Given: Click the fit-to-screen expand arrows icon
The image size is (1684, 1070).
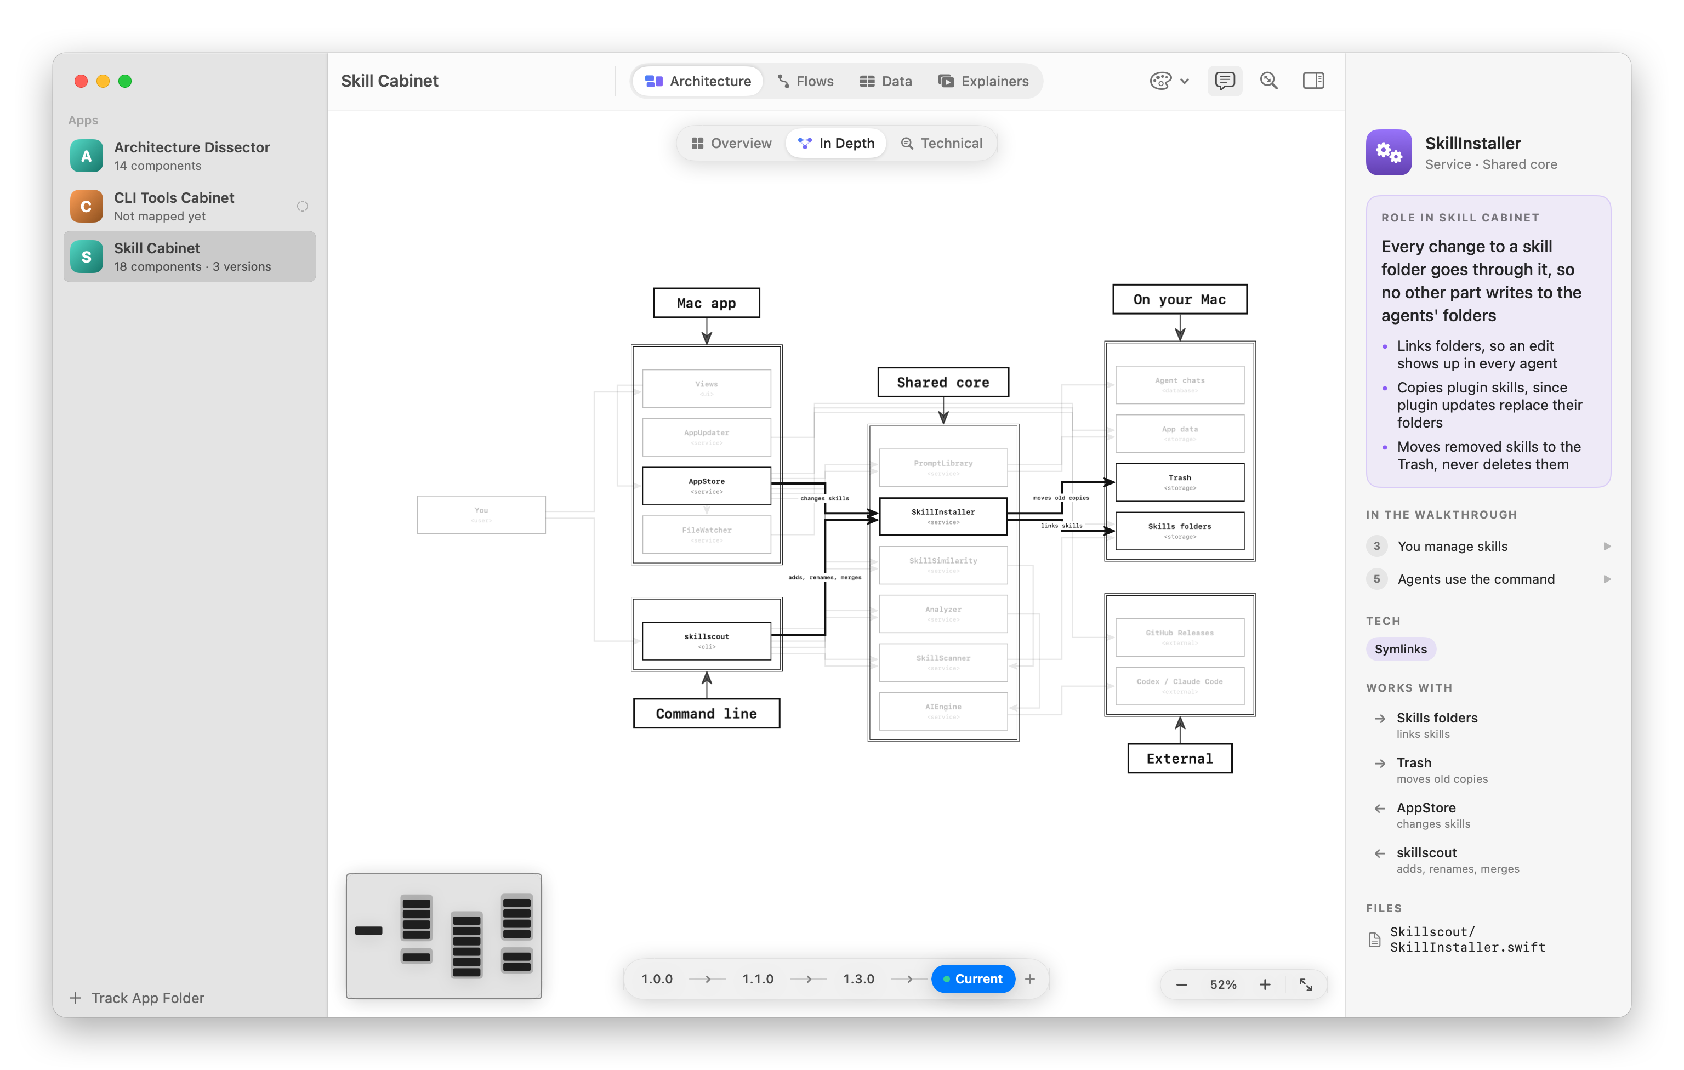Looking at the screenshot, I should [x=1306, y=984].
